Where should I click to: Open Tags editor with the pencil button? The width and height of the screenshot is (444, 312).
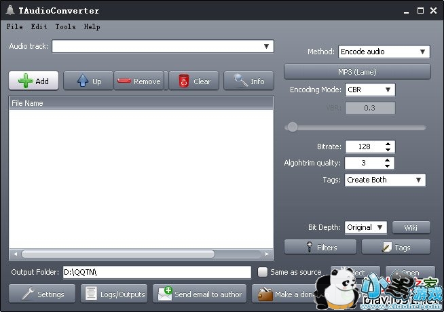click(x=396, y=247)
